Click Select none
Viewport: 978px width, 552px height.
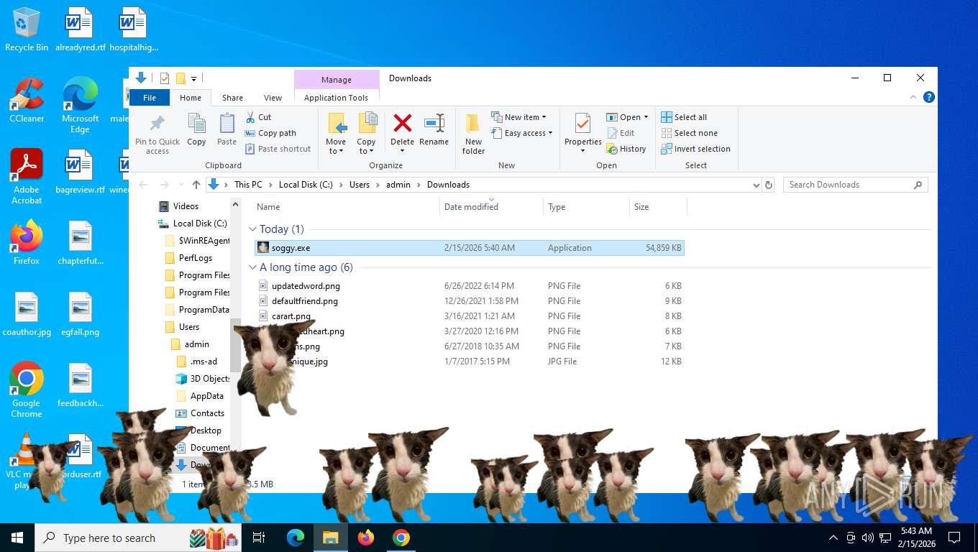coord(688,133)
